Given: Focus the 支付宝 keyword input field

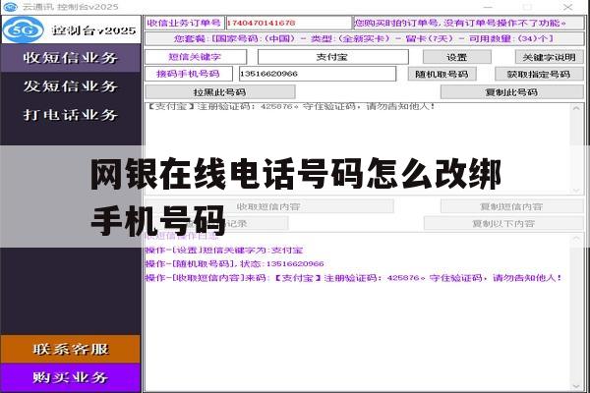Looking at the screenshot, I should tap(333, 57).
